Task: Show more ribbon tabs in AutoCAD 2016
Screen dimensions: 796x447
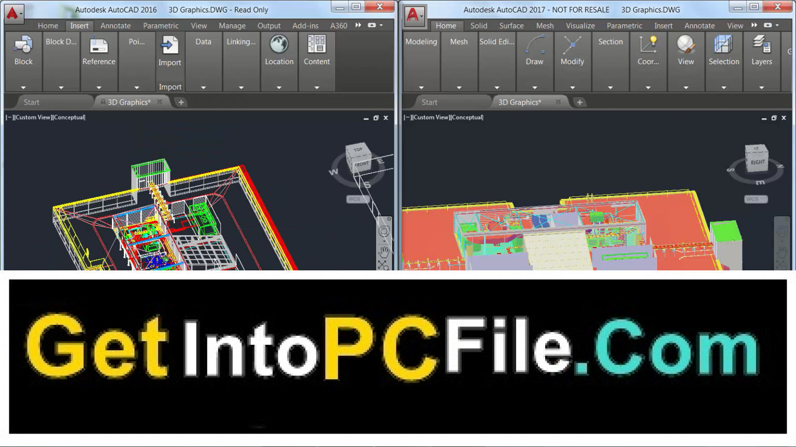Action: 358,25
